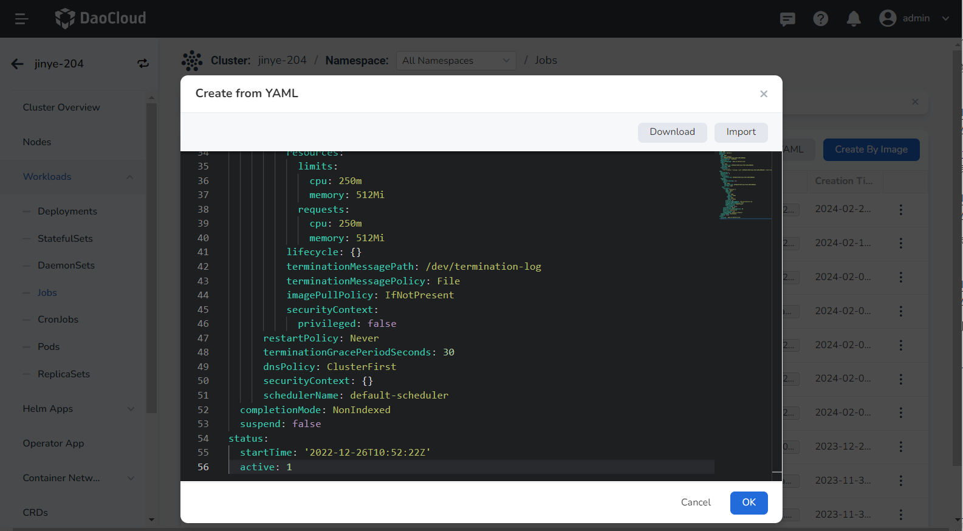Open the help question mark icon
The width and height of the screenshot is (963, 531).
(820, 19)
